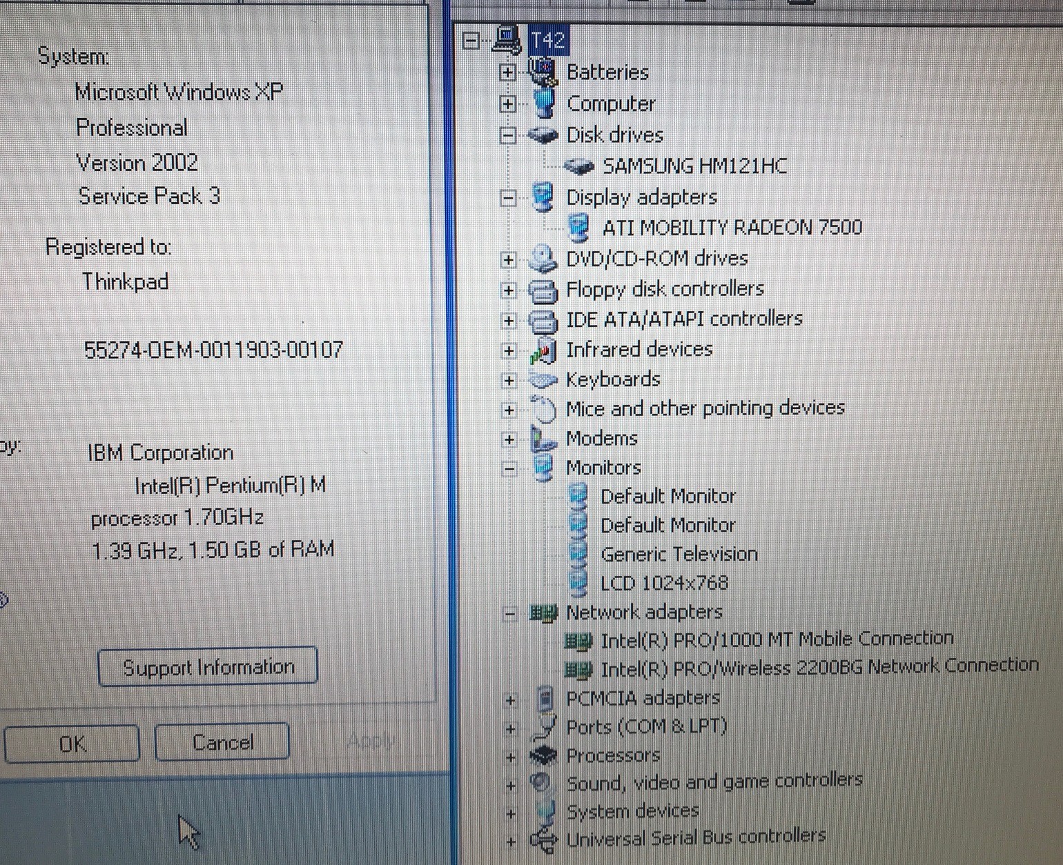
Task: Click the IBM Corporation text
Action: [x=160, y=453]
